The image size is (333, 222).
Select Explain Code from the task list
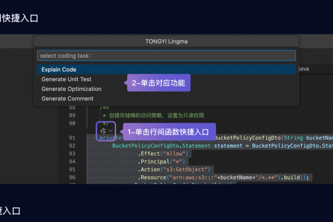tap(59, 69)
